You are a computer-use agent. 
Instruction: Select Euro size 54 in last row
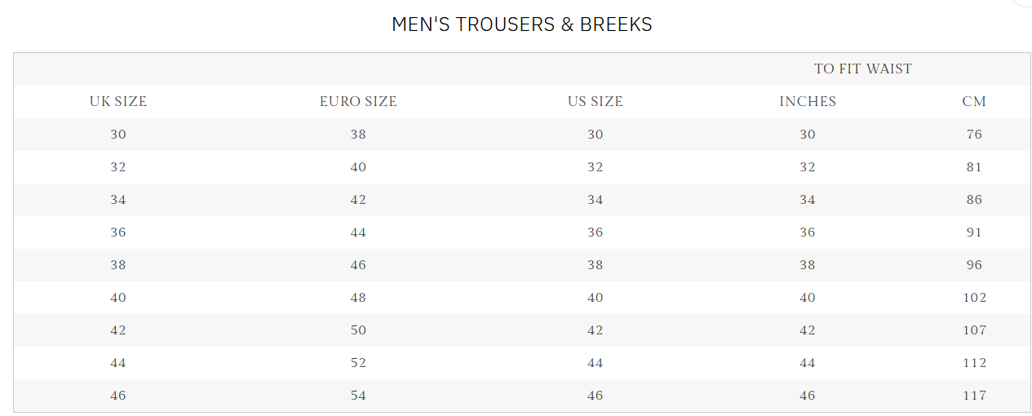click(358, 396)
